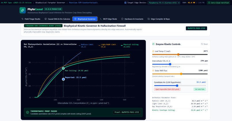Click the Light Limit (A_j) 26.58 row
Viewport: 232px width, 121px height.
(180, 104)
